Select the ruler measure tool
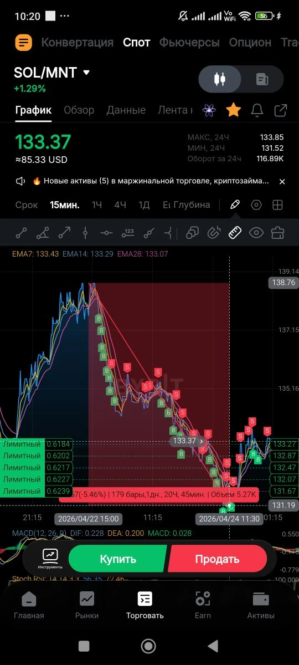Screen dimensions: 299x665 pyautogui.click(x=235, y=233)
